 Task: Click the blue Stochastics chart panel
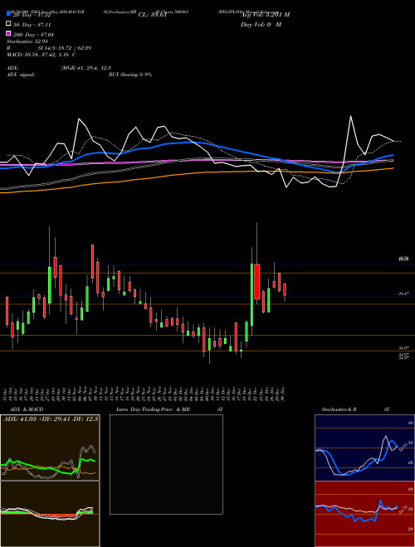(364, 448)
